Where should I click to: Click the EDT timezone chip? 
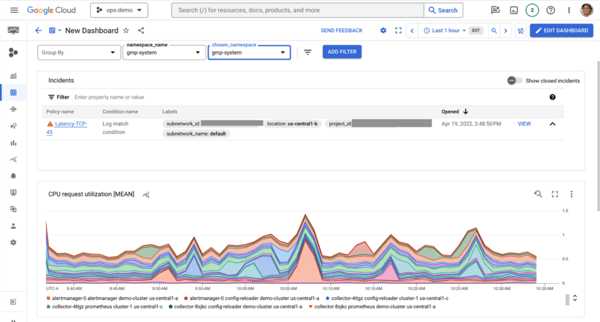click(476, 30)
